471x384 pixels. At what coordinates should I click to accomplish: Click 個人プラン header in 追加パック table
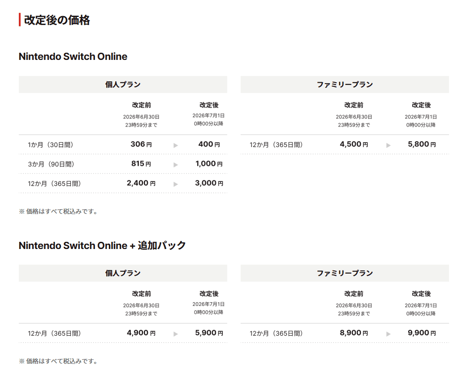click(123, 273)
